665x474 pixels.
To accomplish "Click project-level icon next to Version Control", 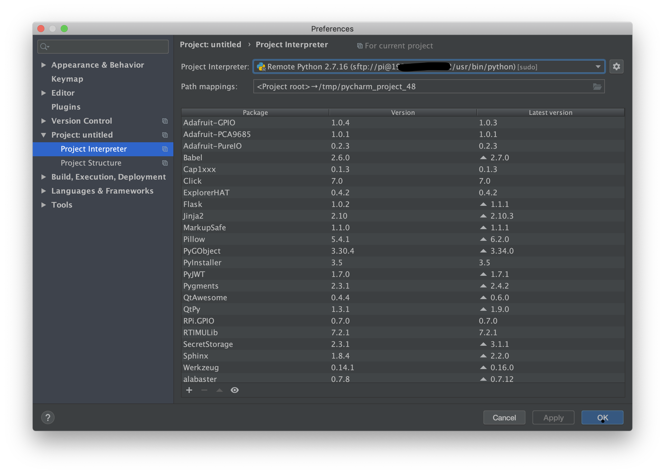I will (165, 121).
